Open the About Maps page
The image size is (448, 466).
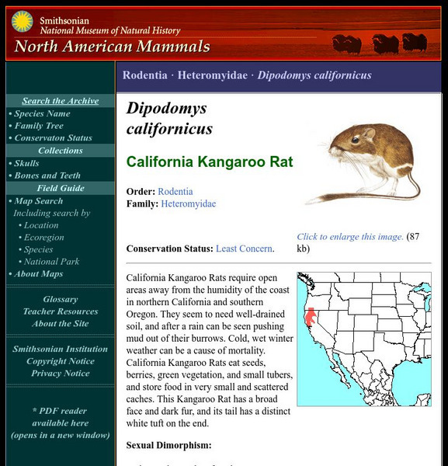pyautogui.click(x=39, y=273)
